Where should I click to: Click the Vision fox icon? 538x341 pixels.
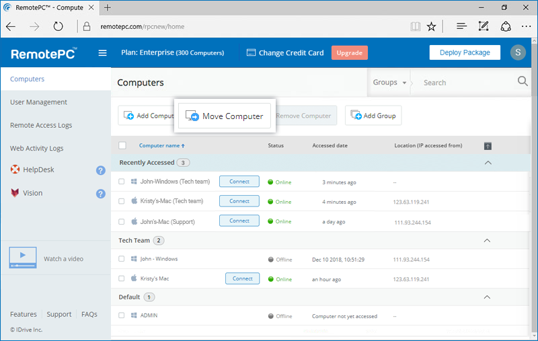[15, 192]
